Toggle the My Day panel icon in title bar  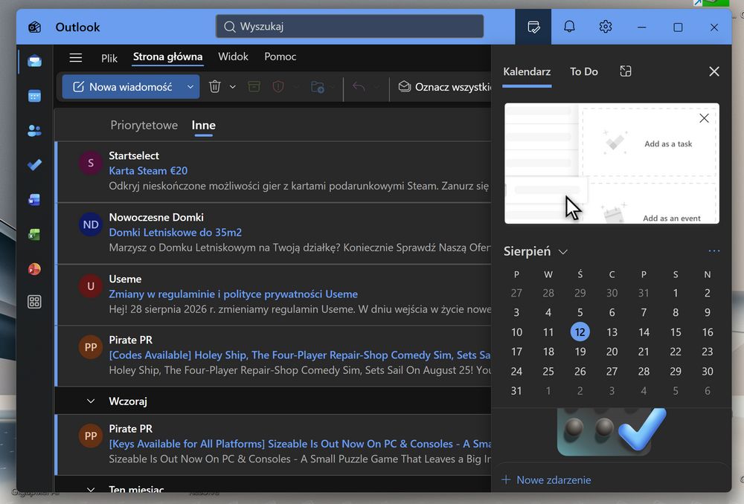pos(533,27)
